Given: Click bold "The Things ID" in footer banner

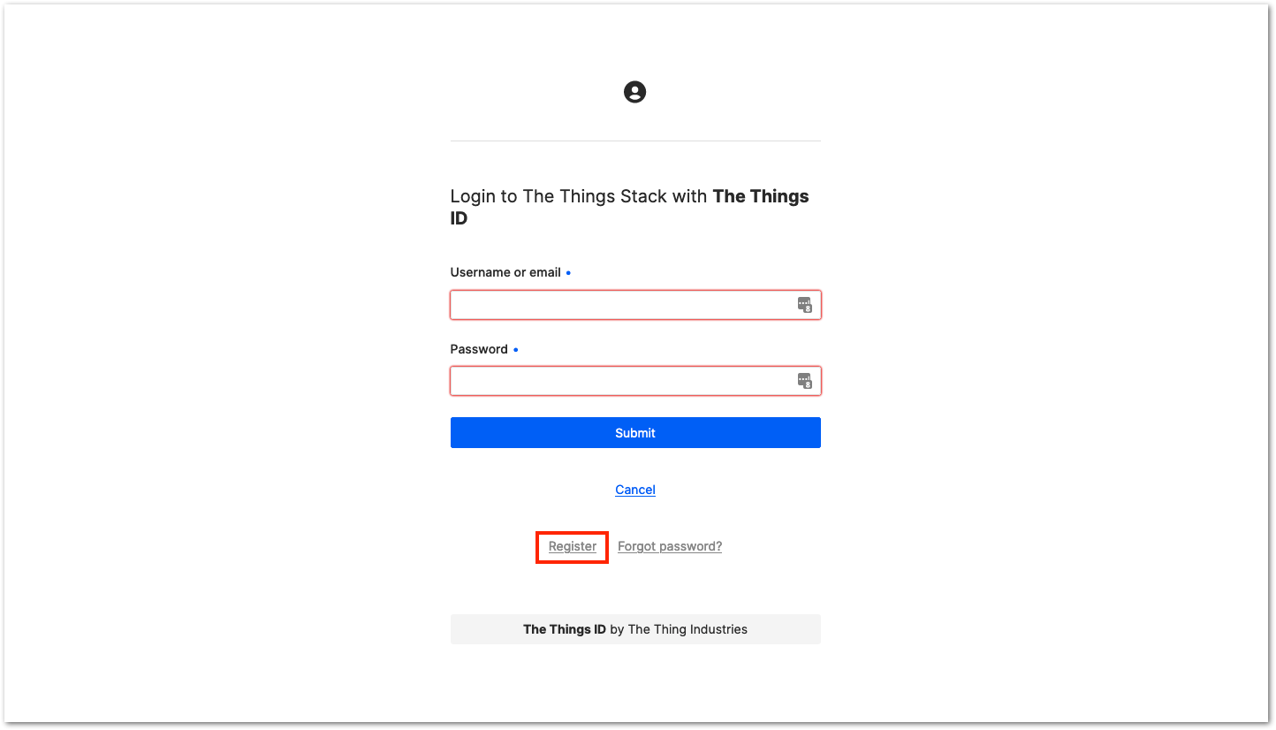Looking at the screenshot, I should (565, 629).
